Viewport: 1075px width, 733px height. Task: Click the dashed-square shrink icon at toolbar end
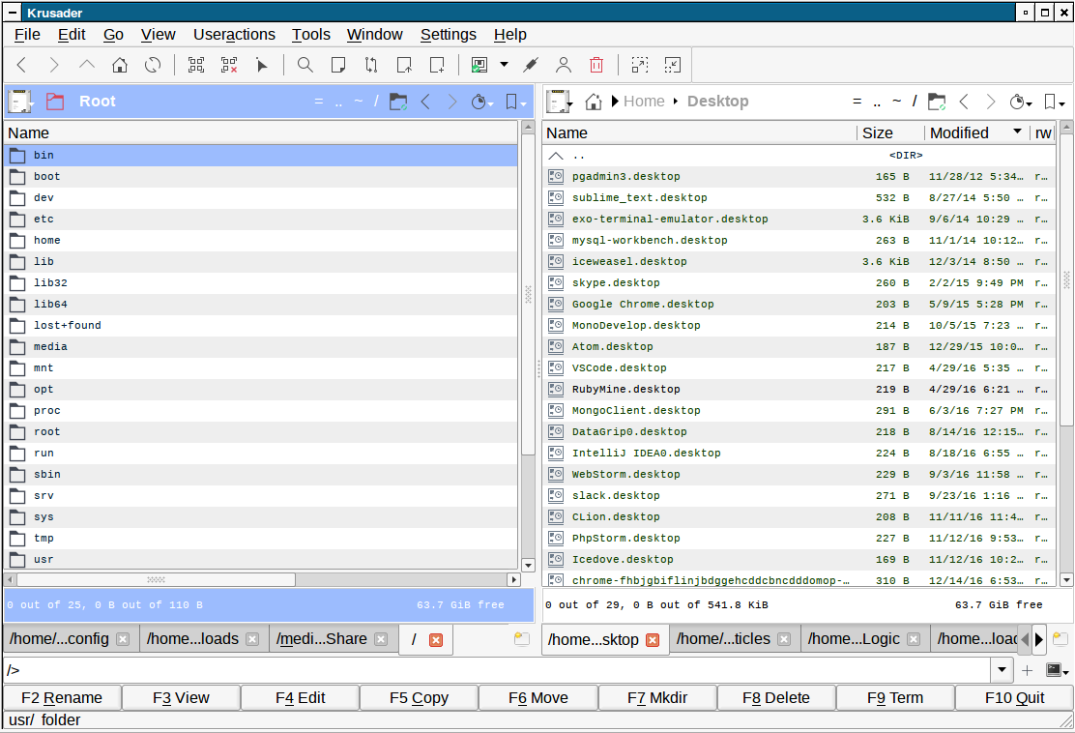(x=673, y=65)
